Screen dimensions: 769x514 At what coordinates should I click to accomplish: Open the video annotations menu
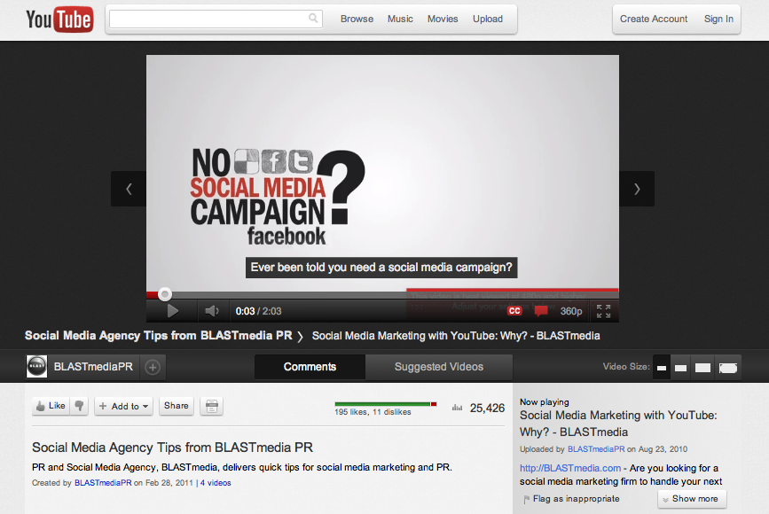click(541, 311)
